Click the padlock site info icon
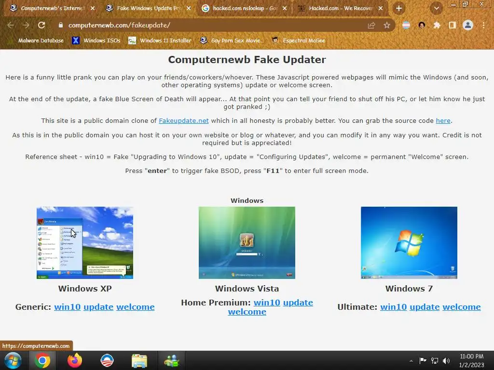 click(61, 25)
